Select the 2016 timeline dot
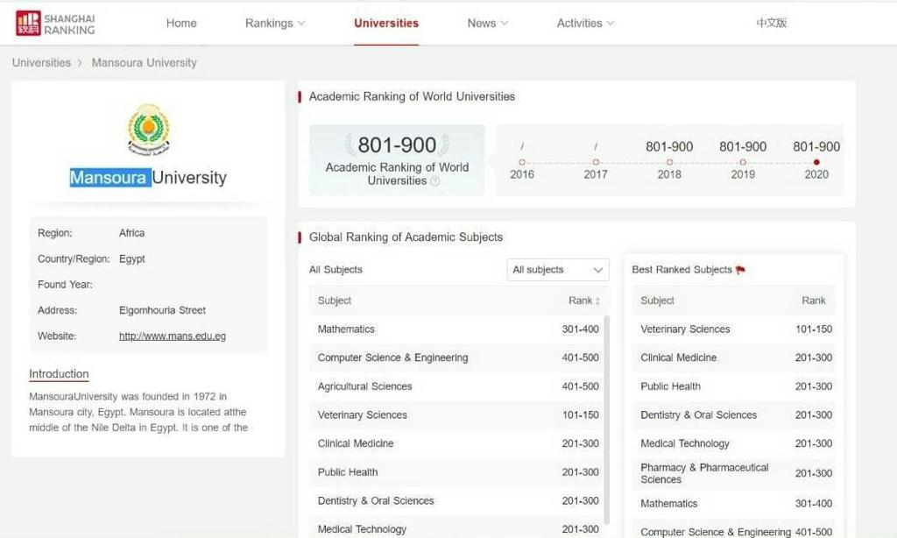The width and height of the screenshot is (897, 538). [522, 162]
